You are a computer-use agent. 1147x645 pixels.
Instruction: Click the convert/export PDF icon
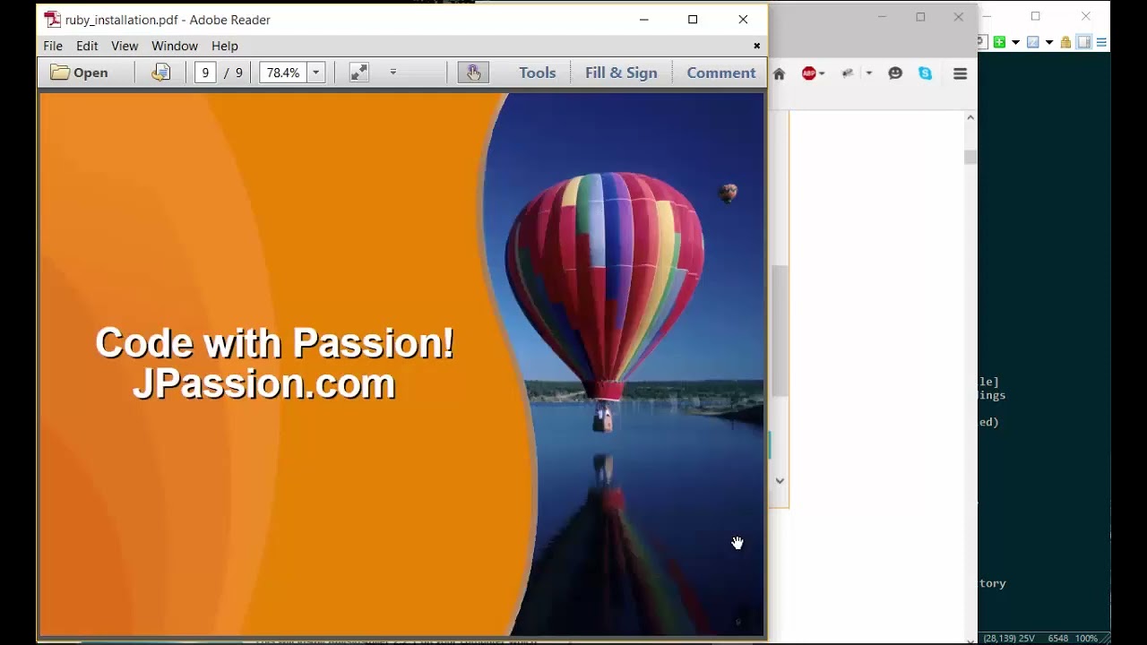coord(160,73)
